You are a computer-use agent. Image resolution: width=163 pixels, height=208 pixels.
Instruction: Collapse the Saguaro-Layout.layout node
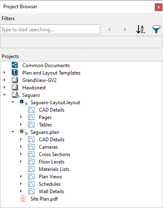coord(13,102)
